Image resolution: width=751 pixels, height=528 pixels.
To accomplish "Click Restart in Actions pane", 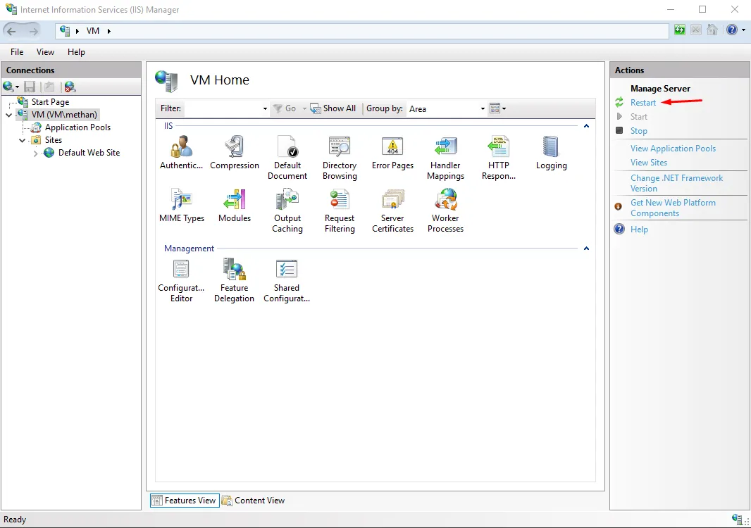I will pos(643,103).
